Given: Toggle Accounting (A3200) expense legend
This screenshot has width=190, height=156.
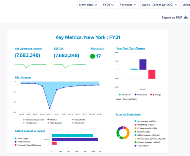Looking at the screenshot, I should (x=145, y=121).
